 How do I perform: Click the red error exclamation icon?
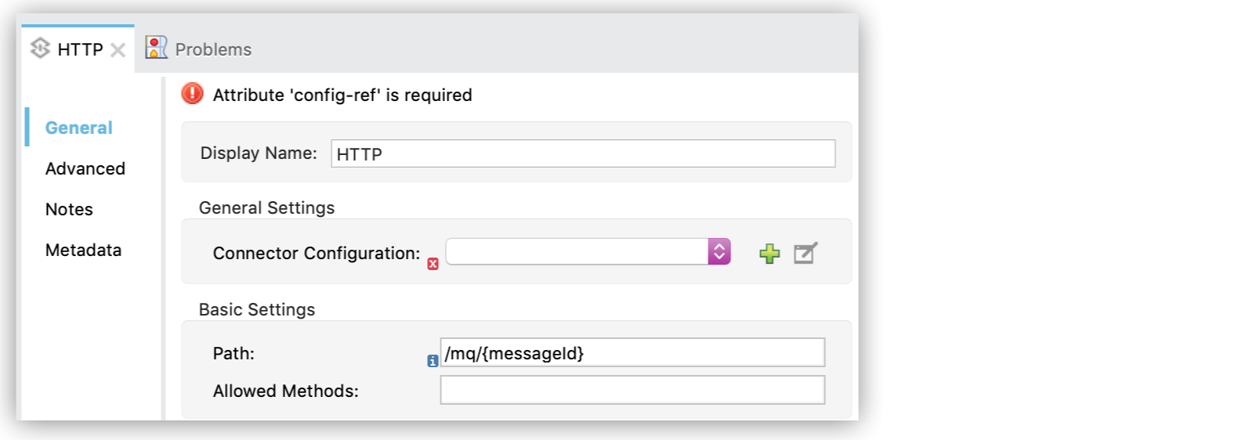[x=192, y=94]
